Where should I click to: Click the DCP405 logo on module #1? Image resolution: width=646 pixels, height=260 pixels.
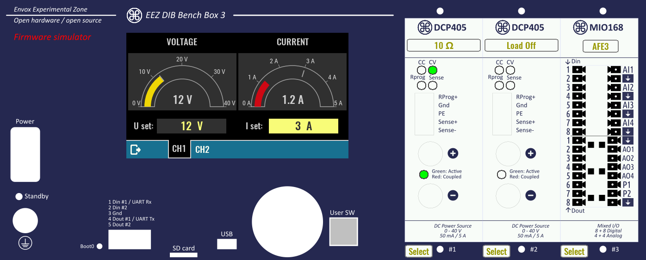point(425,27)
